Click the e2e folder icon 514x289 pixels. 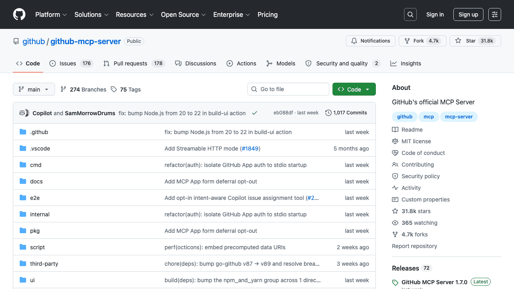23,198
